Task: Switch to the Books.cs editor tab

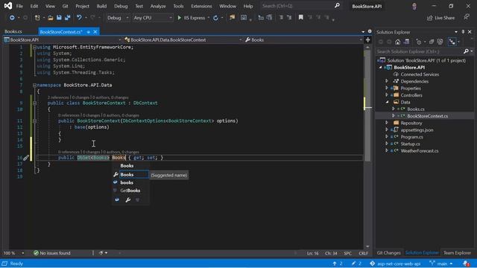Action: [x=13, y=31]
